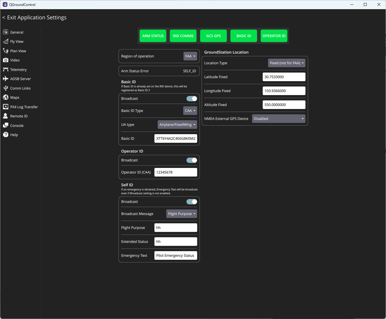Screen dimensions: 386x319
Task: Open Maps settings page
Action: pyautogui.click(x=15, y=97)
